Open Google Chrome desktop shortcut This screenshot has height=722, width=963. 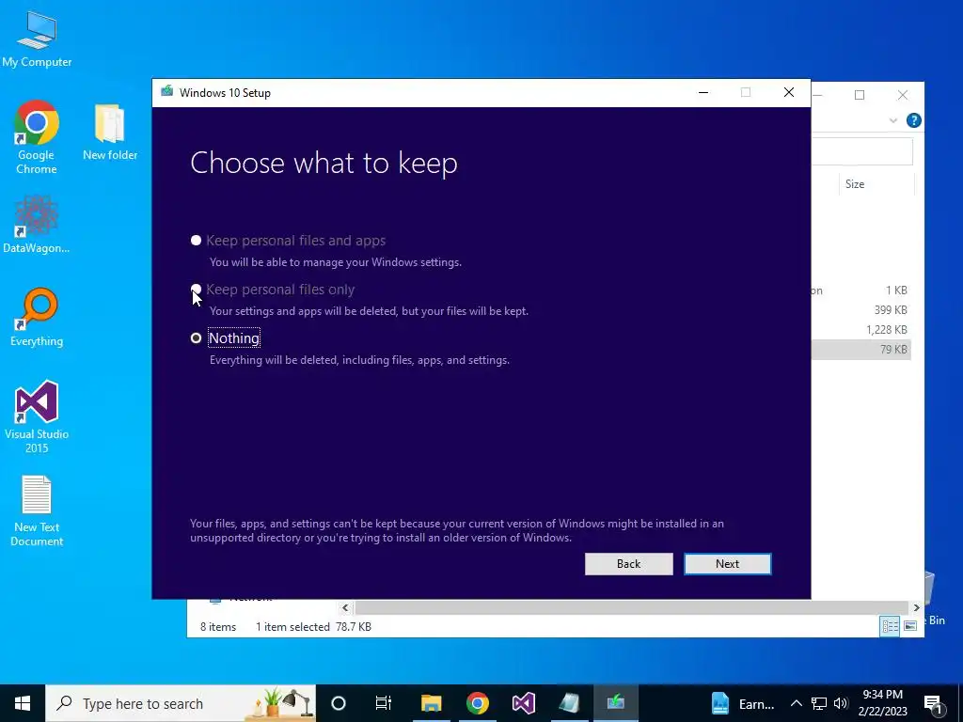pos(37,137)
